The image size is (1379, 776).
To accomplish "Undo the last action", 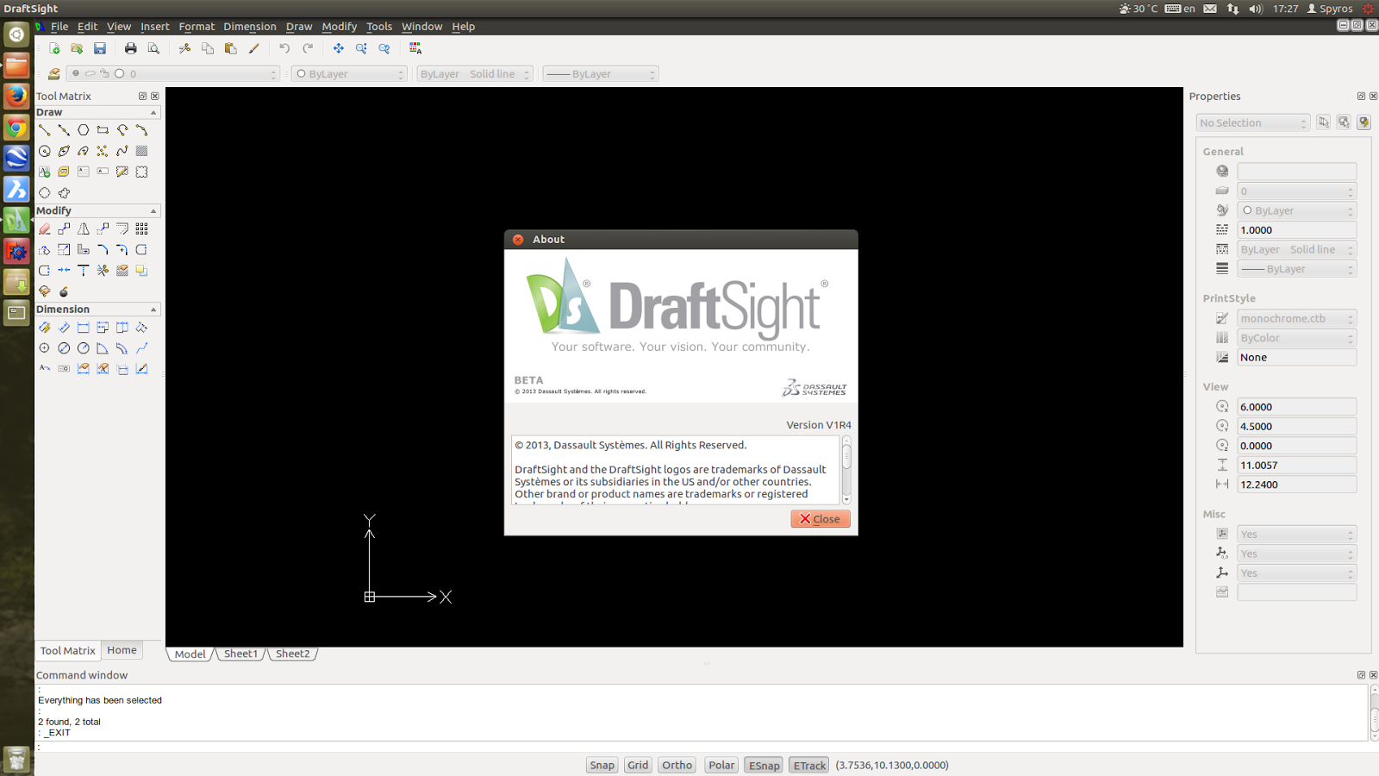I will [284, 48].
